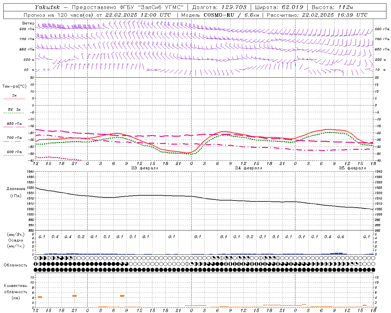
Task: Select the Облачность row label
Action: [x=16, y=265]
